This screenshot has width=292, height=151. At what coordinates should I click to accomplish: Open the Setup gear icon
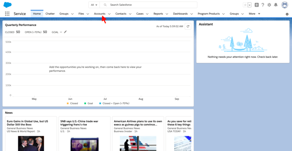pyautogui.click(x=269, y=5)
